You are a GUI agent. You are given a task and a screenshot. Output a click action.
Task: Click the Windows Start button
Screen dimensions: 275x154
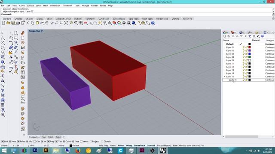click(x=4, y=150)
